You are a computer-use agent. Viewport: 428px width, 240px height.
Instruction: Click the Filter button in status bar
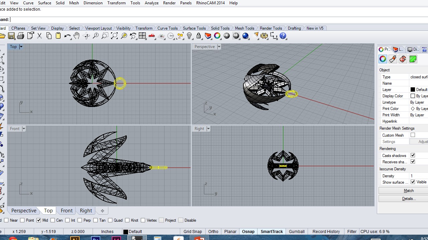coord(352,231)
